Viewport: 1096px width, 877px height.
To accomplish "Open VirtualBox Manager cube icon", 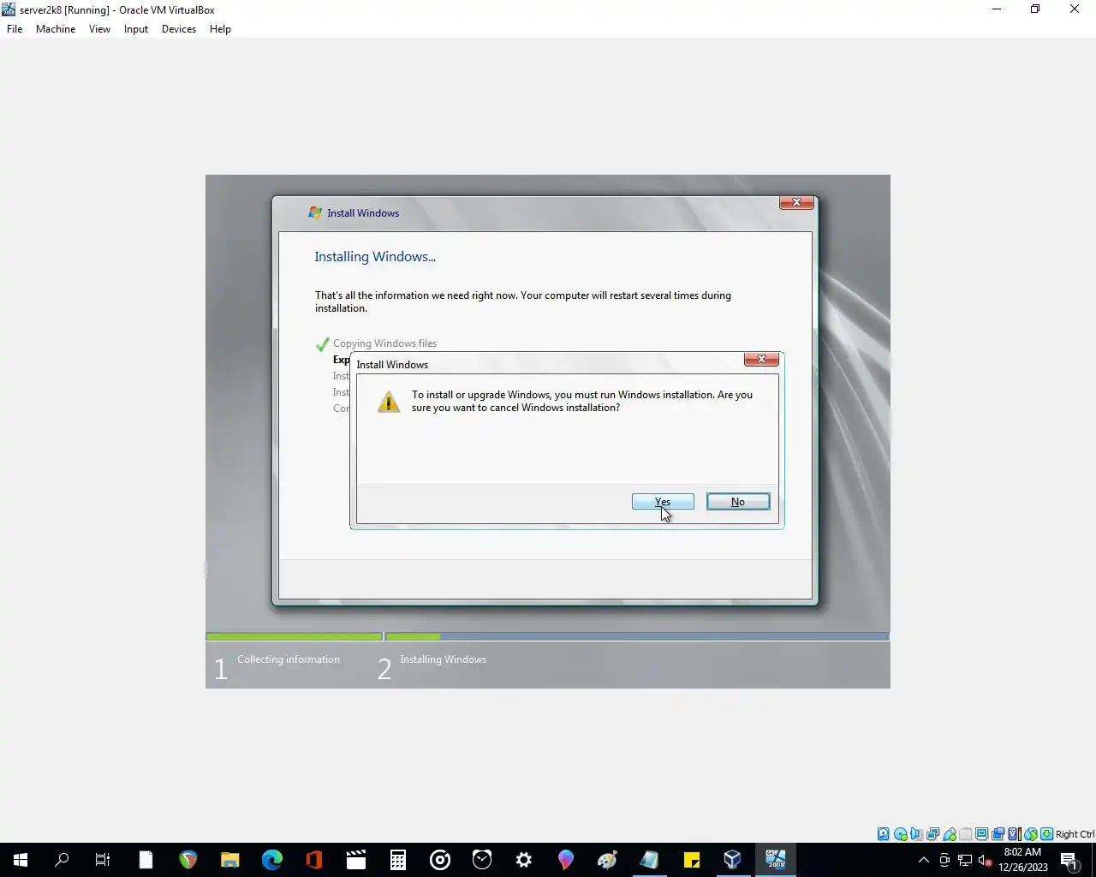I will (733, 860).
